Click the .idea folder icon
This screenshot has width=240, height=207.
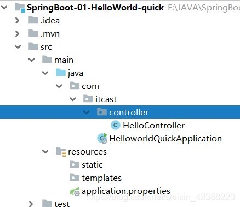tap(33, 20)
